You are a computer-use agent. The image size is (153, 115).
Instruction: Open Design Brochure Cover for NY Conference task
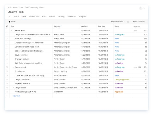[32, 34]
